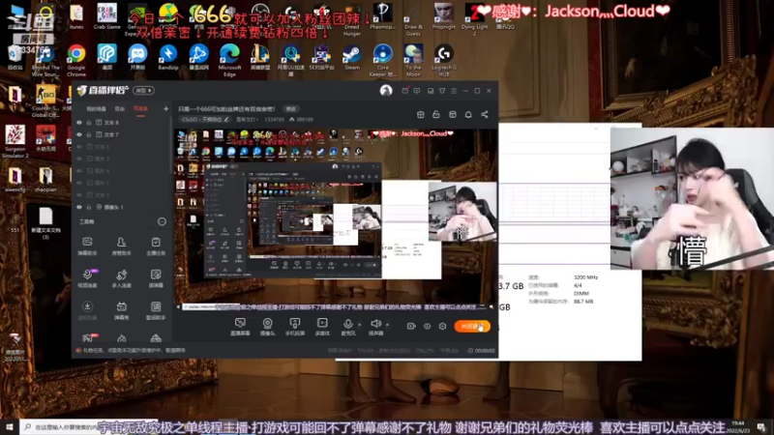The image size is (774, 435).
Task: Click the user avatar in title bar
Action: (x=386, y=90)
